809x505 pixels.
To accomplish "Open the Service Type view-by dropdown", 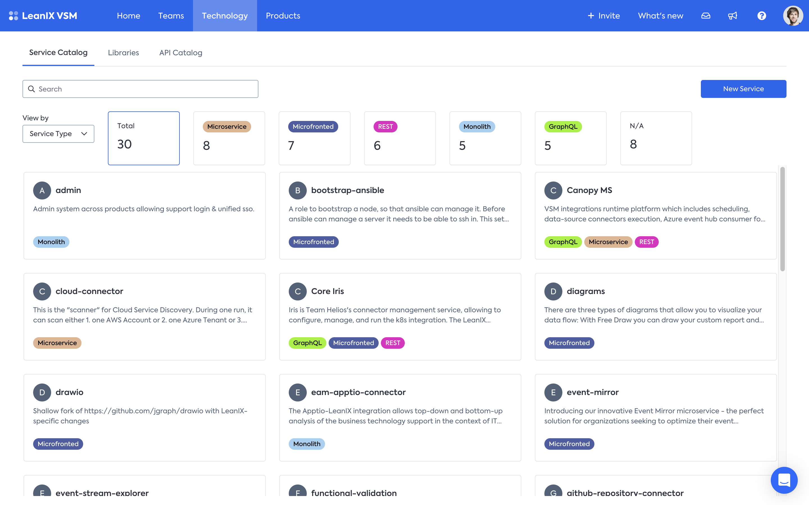I will click(58, 134).
